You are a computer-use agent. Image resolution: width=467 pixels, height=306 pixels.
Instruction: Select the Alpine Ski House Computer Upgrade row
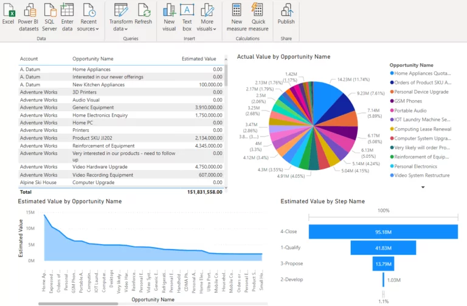click(x=121, y=182)
